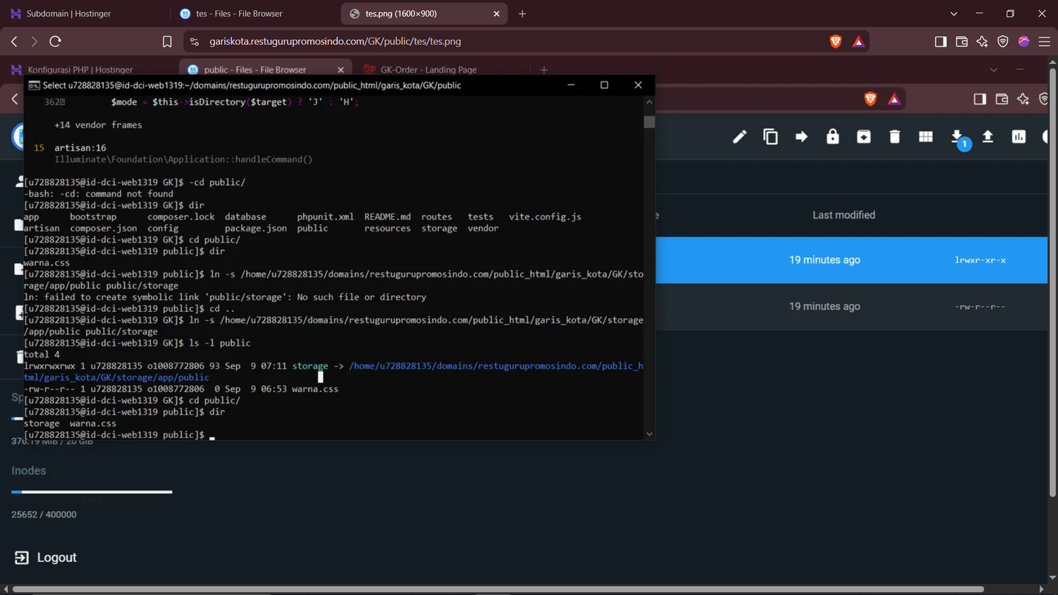
Task: Open the browser hamburger main menu
Action: (x=1045, y=42)
